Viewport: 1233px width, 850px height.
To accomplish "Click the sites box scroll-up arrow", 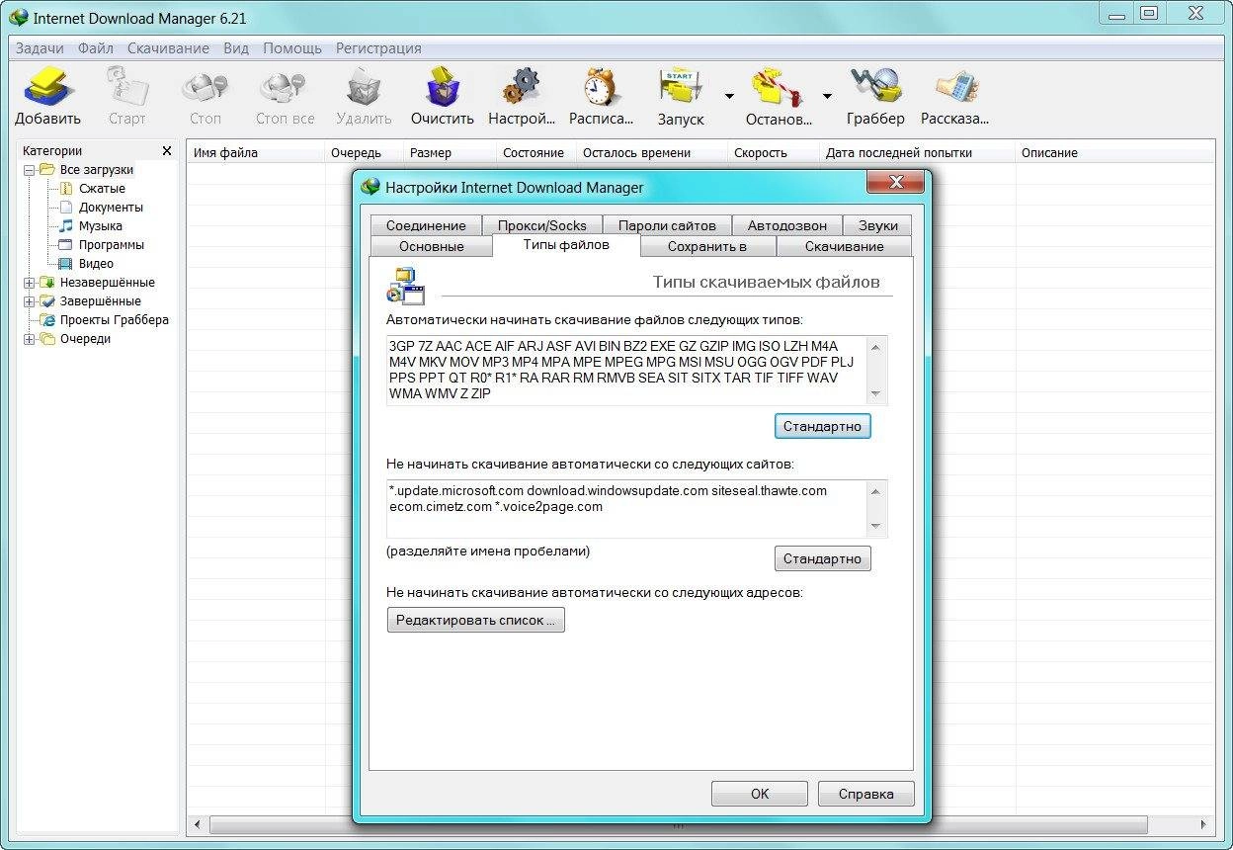I will click(x=875, y=489).
